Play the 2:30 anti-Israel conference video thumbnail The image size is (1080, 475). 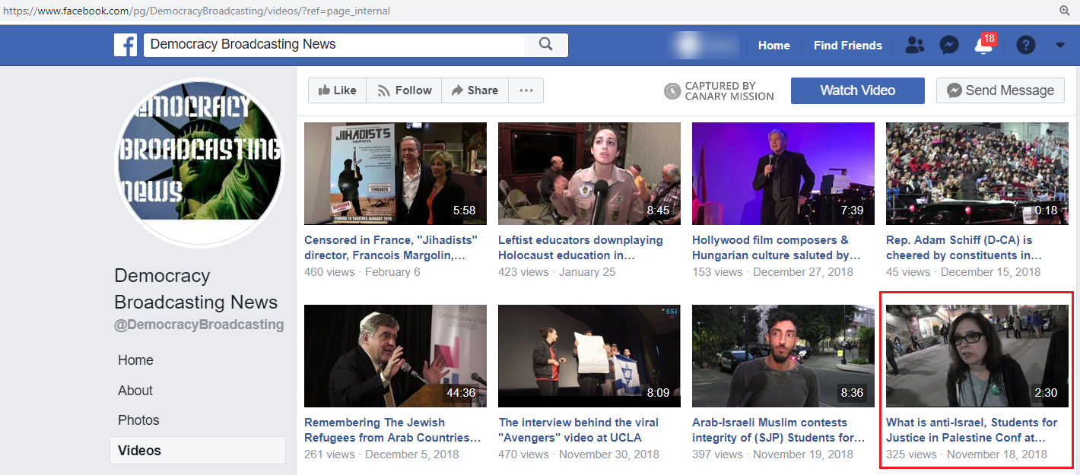pyautogui.click(x=977, y=356)
